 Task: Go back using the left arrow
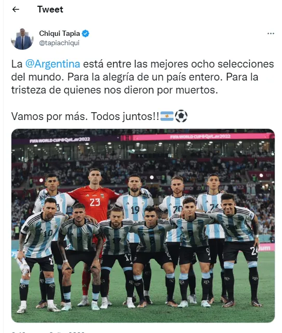16,9
